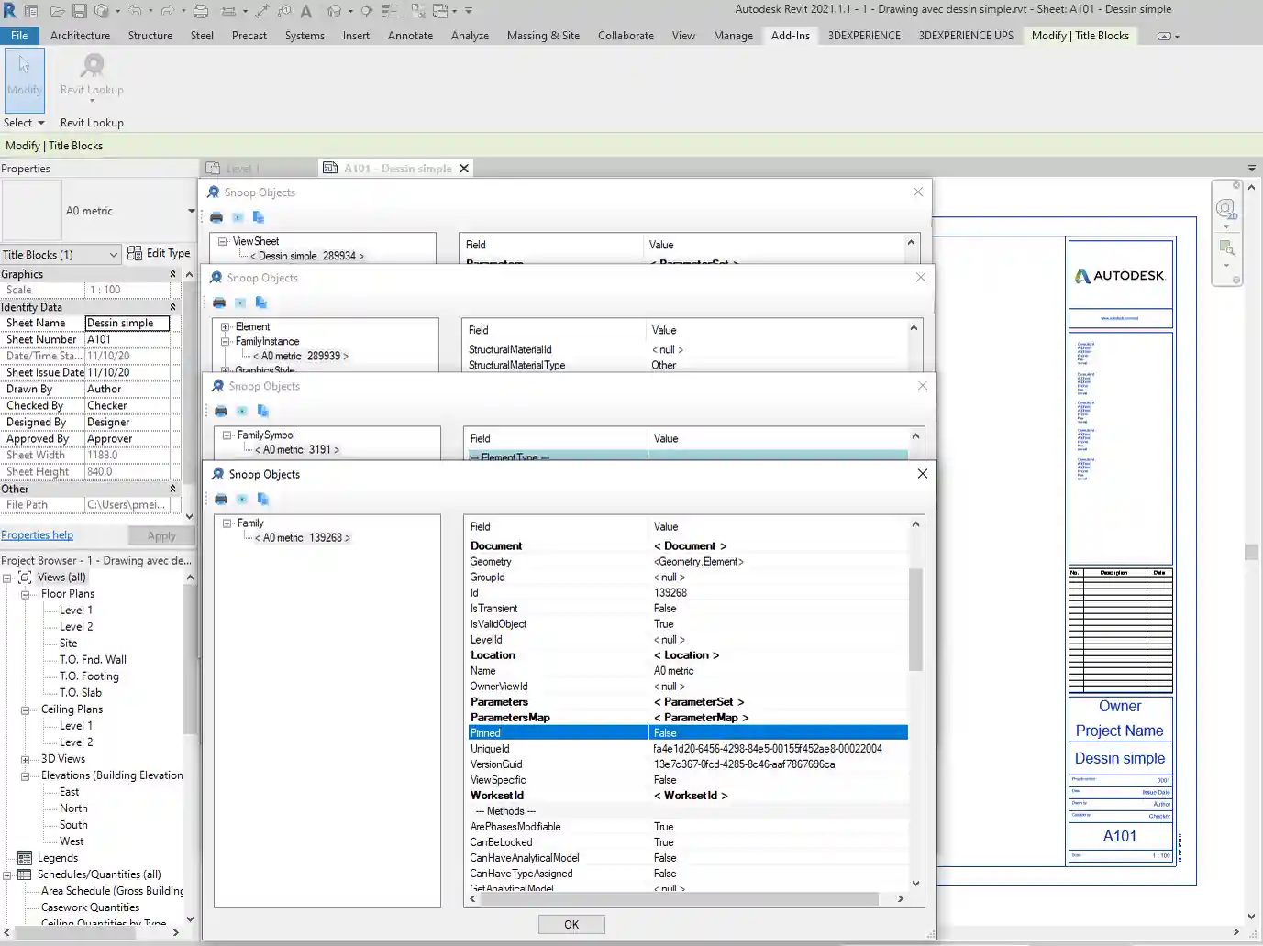The height and width of the screenshot is (946, 1263).
Task: Open the navigation wheel icon in the drawing view
Action: pyautogui.click(x=1225, y=210)
